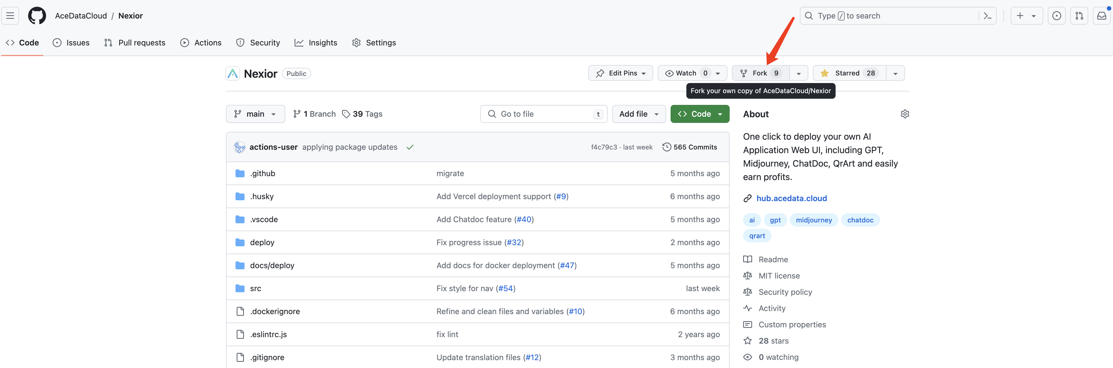Open the GitHub homepage logo
Viewport: 1113px width, 368px height.
point(37,16)
